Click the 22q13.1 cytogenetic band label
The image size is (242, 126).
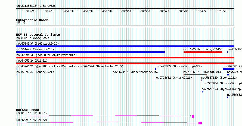(x=22, y=23)
